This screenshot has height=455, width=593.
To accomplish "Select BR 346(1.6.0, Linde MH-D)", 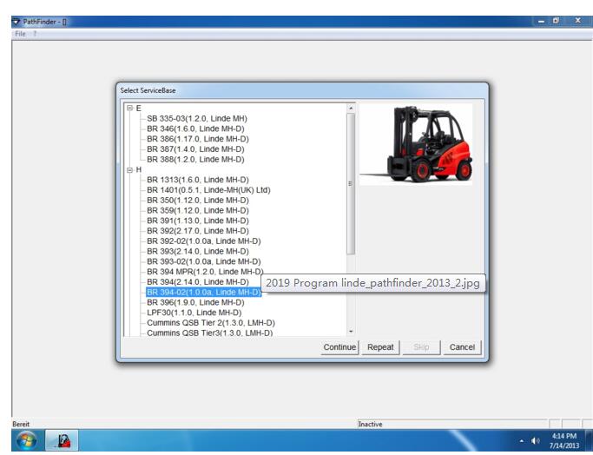I will pyautogui.click(x=195, y=129).
